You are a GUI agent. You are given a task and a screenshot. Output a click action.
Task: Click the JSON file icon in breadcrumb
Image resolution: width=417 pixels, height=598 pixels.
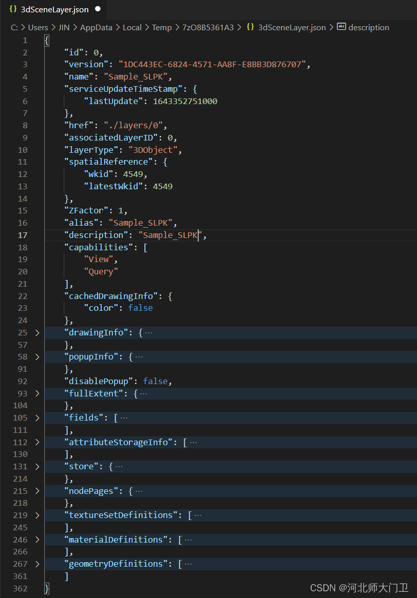(x=250, y=27)
